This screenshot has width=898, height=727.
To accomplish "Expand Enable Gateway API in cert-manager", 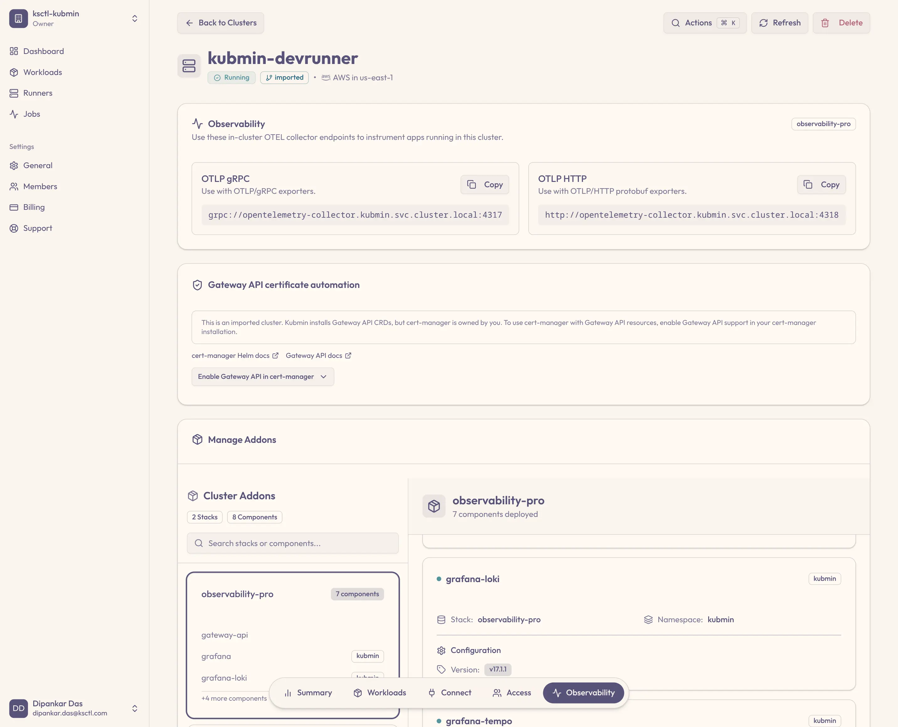I will [263, 376].
